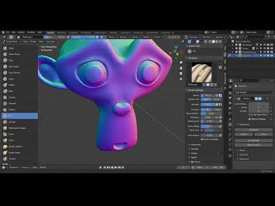Open the Render menu
The width and height of the screenshot is (275, 206).
point(21,33)
